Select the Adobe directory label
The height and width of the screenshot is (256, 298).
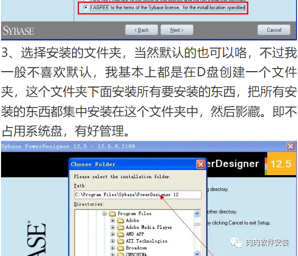point(133,221)
